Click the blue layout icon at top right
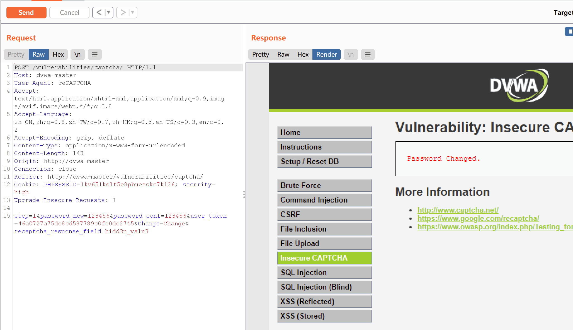Screen dimensions: 573x330 tap(569, 32)
